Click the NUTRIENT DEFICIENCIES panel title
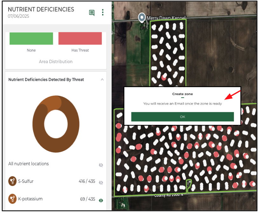Viewport: 261px width, 213px height. [x=41, y=9]
